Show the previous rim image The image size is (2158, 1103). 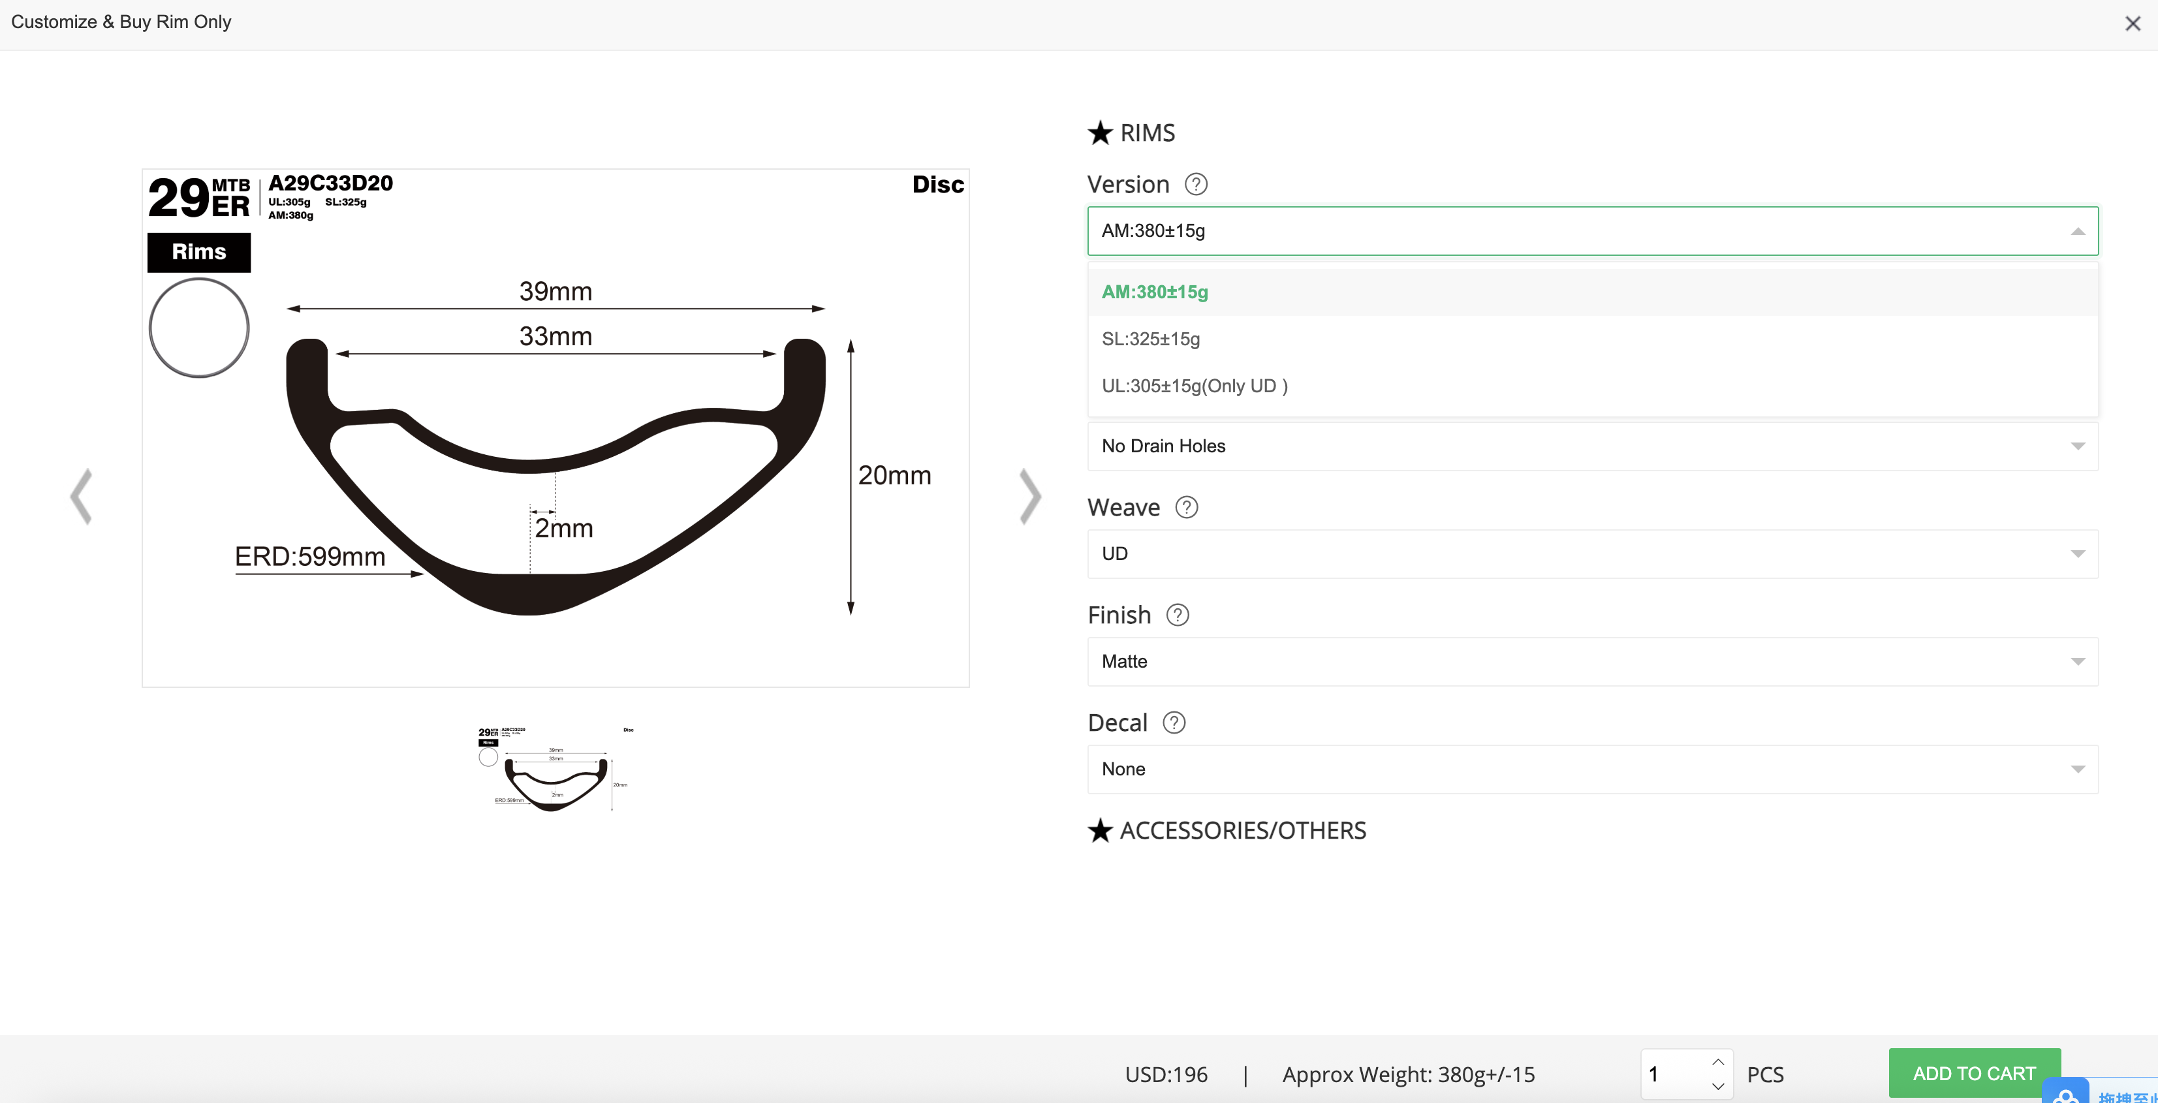[x=81, y=497]
